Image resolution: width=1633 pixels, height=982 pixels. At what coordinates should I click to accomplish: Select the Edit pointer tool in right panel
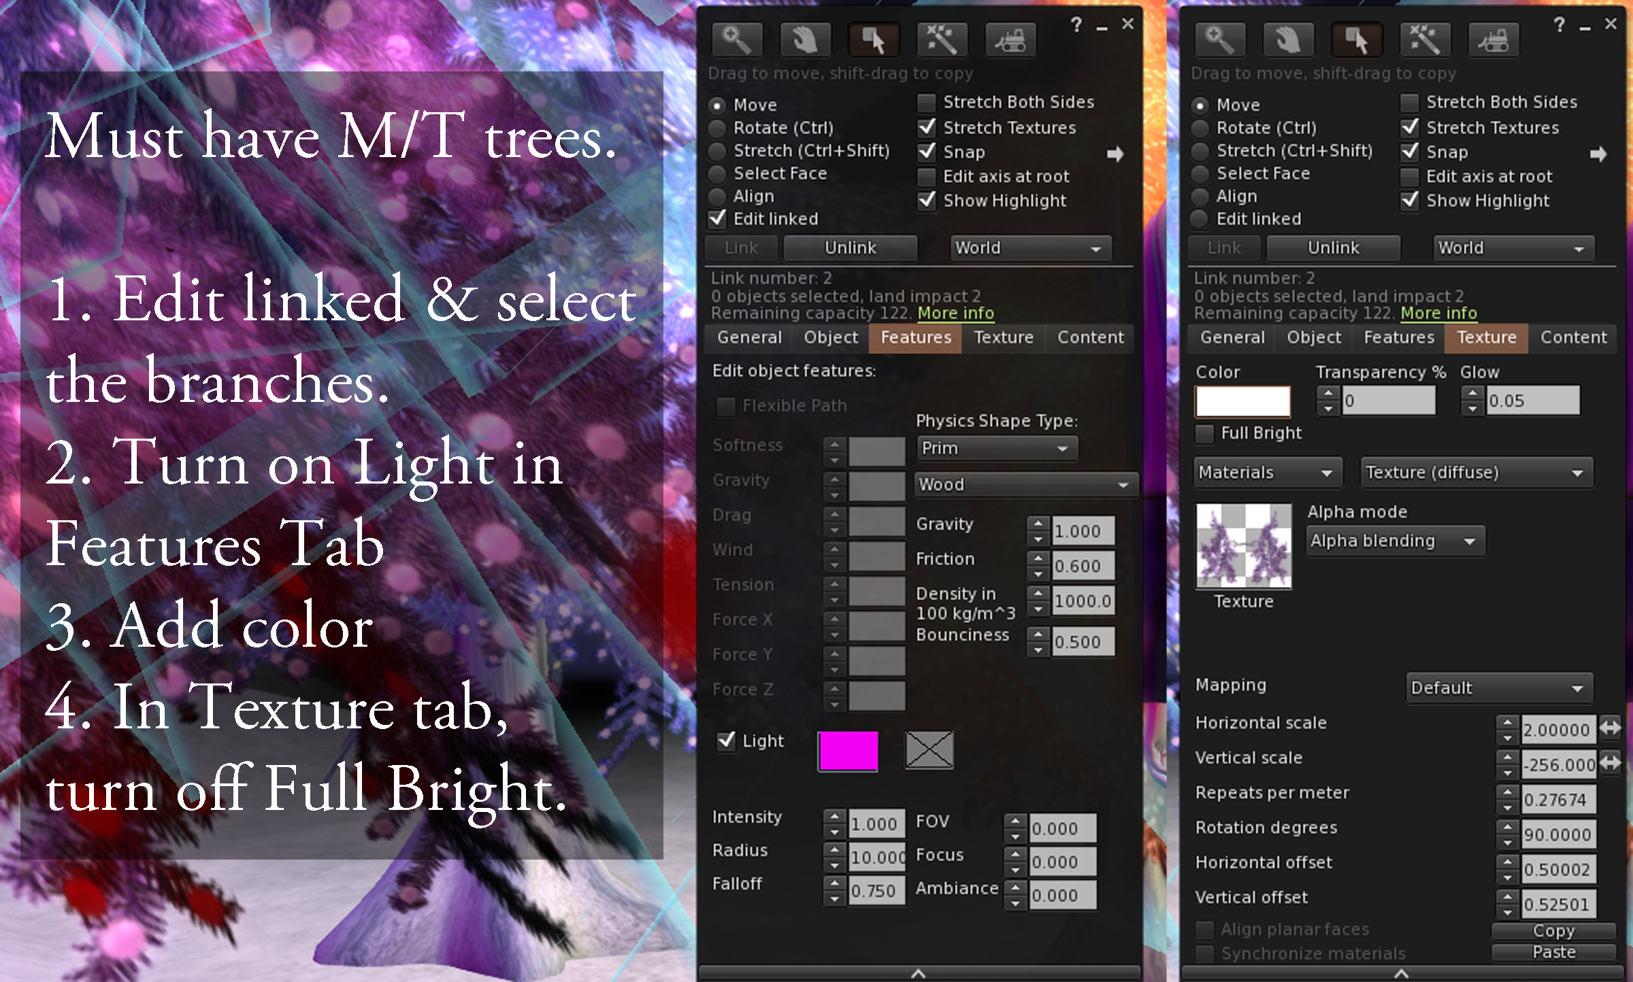[x=1357, y=39]
